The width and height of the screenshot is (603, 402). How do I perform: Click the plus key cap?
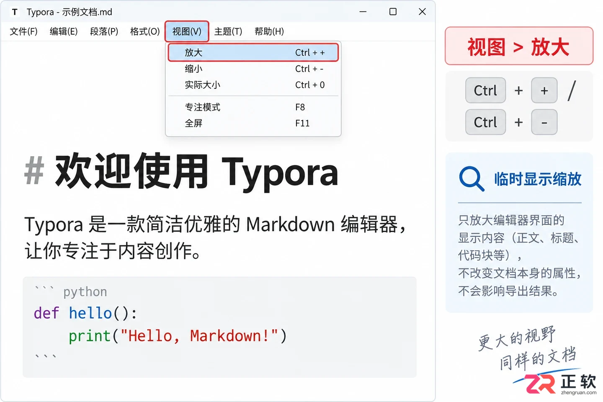[544, 90]
